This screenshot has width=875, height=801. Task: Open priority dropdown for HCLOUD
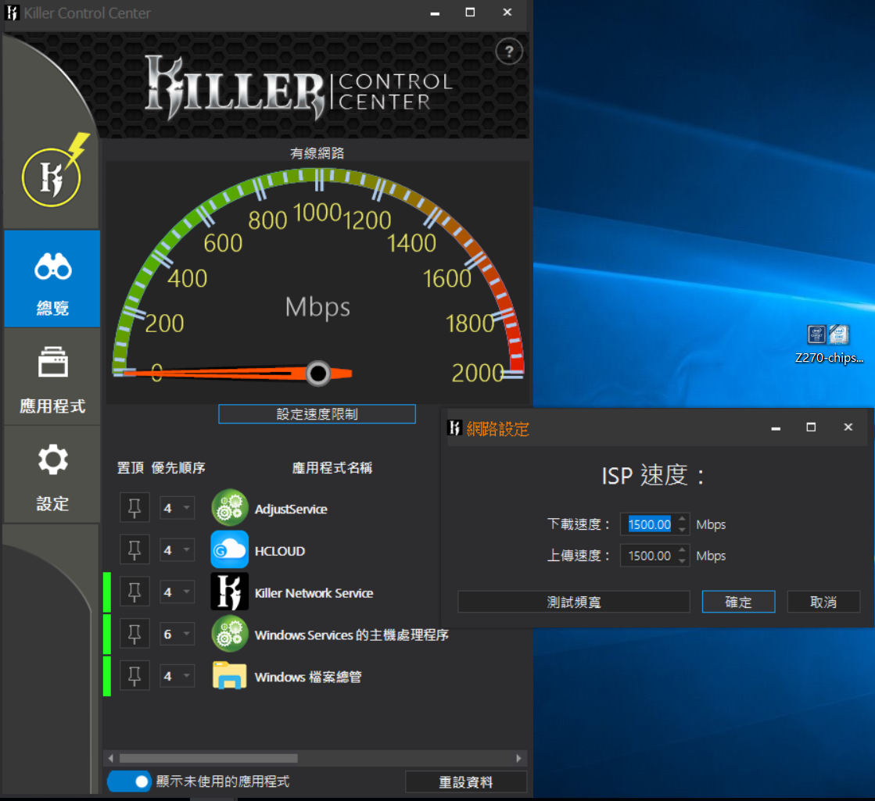pyautogui.click(x=178, y=550)
